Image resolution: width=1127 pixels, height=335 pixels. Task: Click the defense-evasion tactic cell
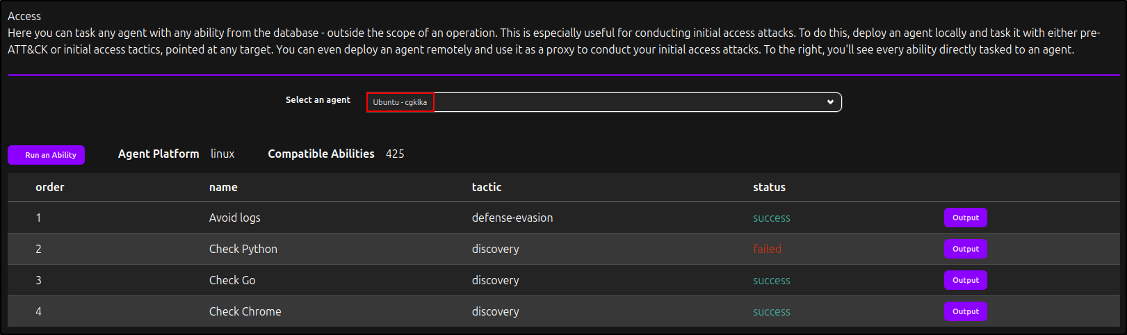[x=512, y=218]
